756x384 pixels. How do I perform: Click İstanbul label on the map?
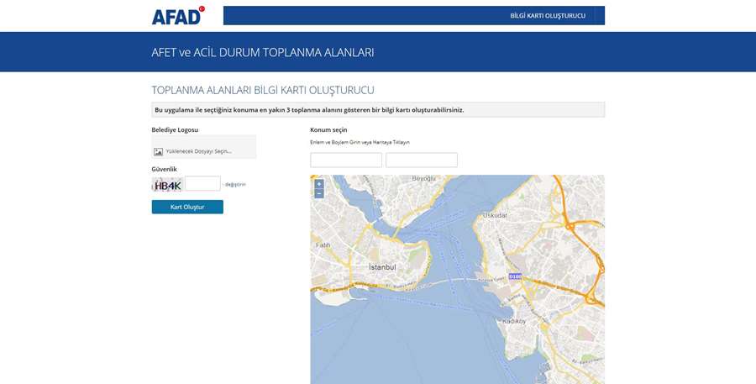[382, 267]
